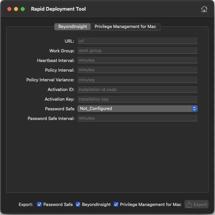The height and width of the screenshot is (215, 215).
Task: Click the Work Group text field
Action: pyautogui.click(x=137, y=51)
